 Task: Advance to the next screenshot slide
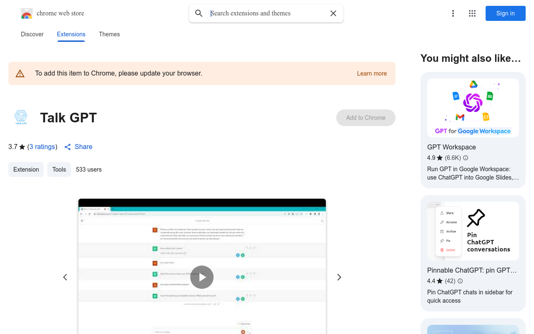(x=339, y=277)
